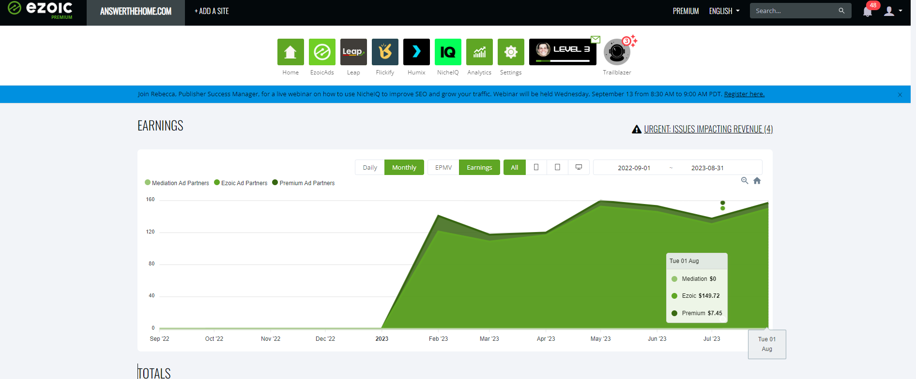The height and width of the screenshot is (379, 916).
Task: Click the Feb '23 axis label
Action: pyautogui.click(x=438, y=339)
